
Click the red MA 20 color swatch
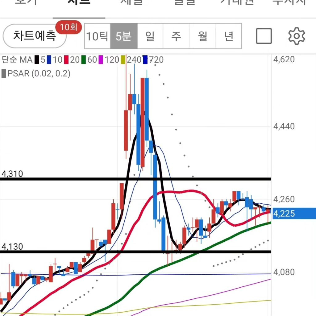click(x=66, y=60)
